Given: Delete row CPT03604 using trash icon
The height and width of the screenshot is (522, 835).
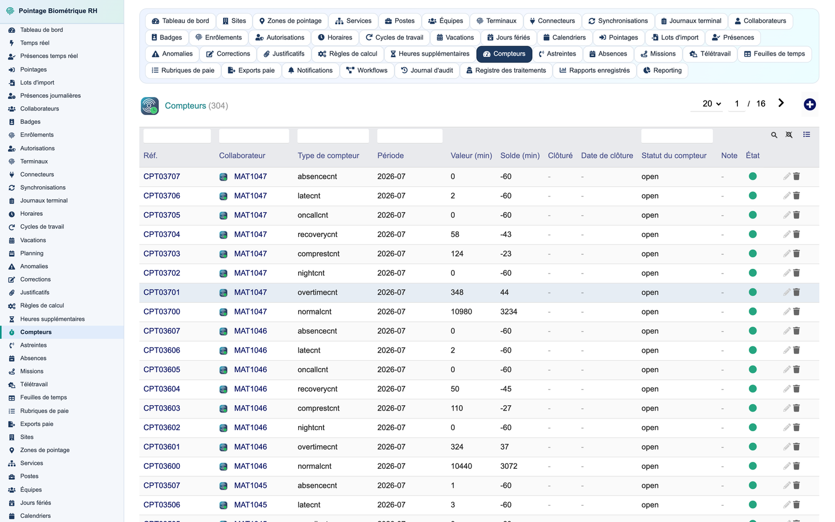Looking at the screenshot, I should pos(796,388).
